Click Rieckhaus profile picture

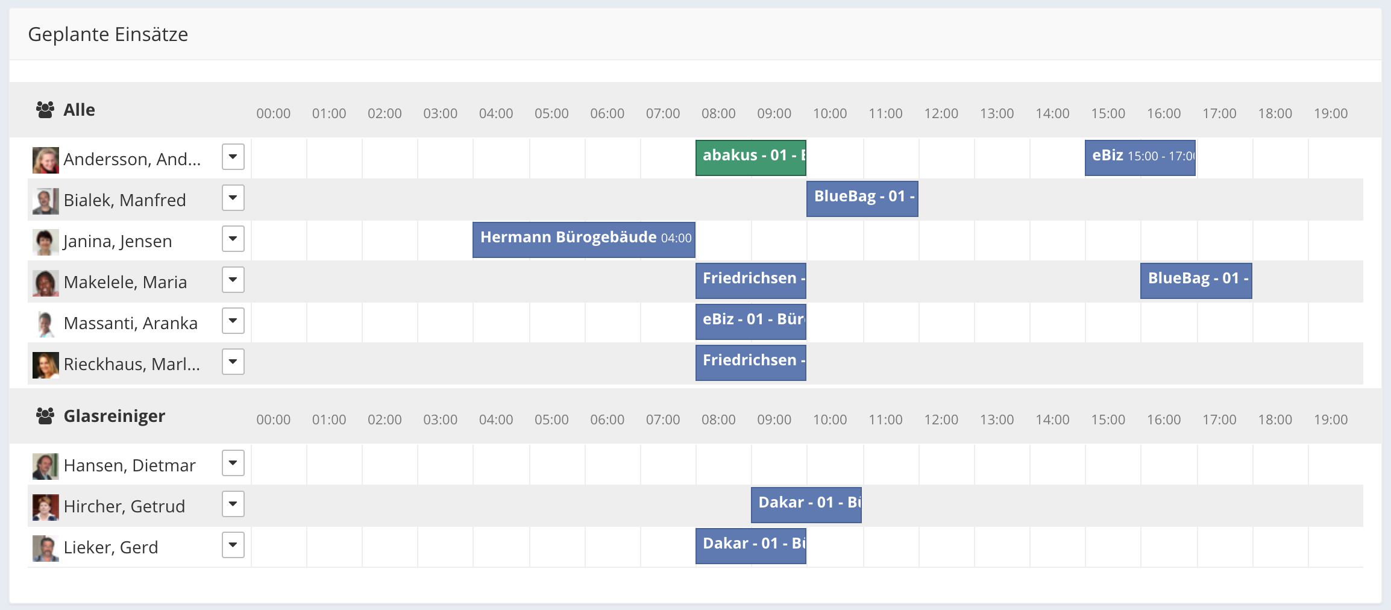(x=46, y=365)
